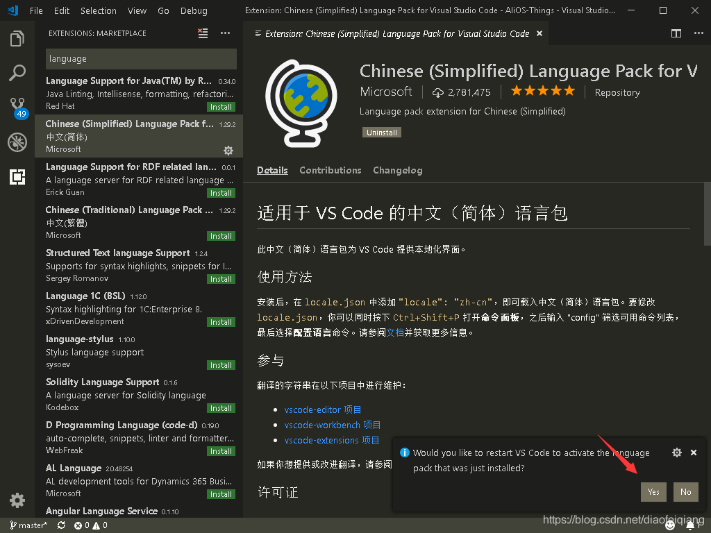The height and width of the screenshot is (533, 711).
Task: Clear extensions search results icon
Action: tap(203, 33)
